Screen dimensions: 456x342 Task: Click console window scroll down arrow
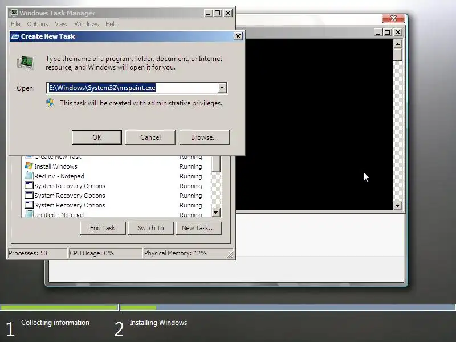(x=397, y=206)
